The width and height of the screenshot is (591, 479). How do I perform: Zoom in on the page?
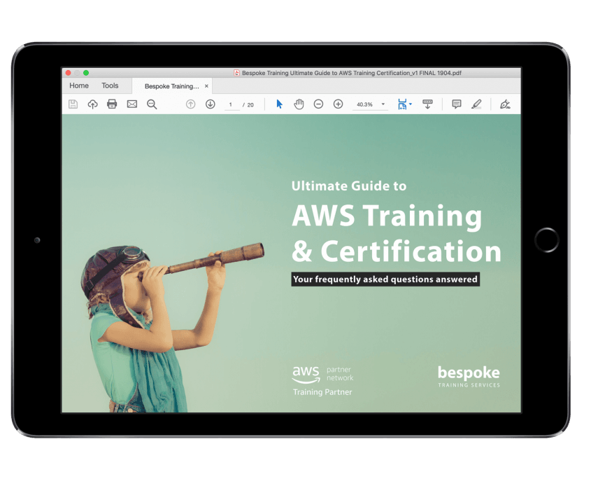pos(337,104)
